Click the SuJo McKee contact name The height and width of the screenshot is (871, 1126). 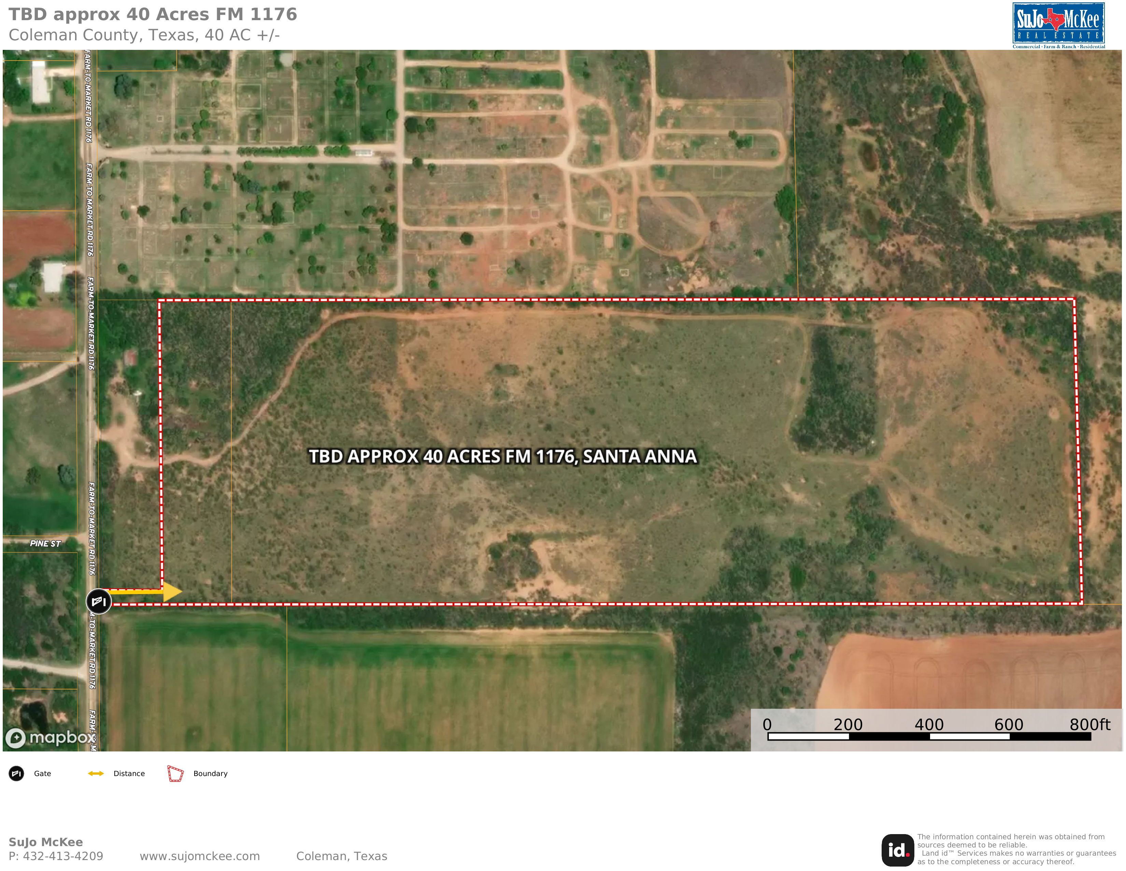click(45, 842)
